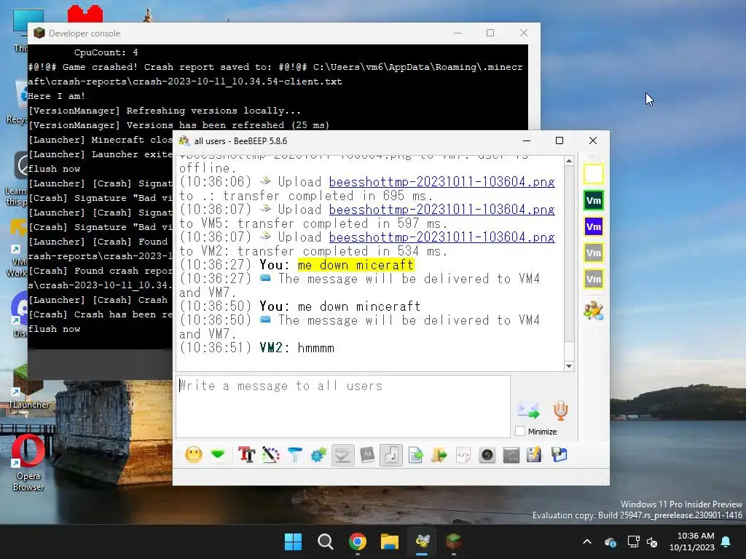Image resolution: width=746 pixels, height=559 pixels.
Task: Click the OneDrive cloud tray icon
Action: coord(610,542)
